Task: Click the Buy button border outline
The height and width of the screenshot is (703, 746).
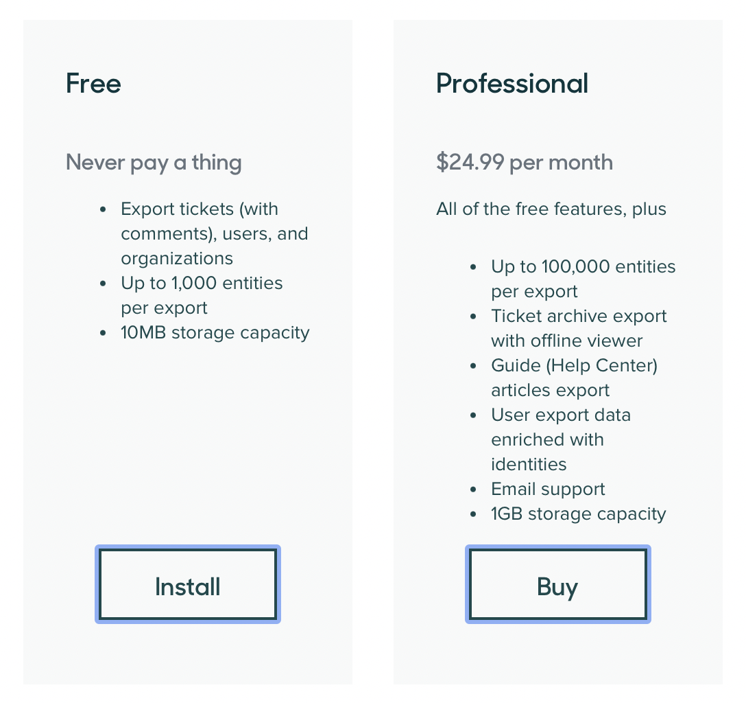Action: 557,548
